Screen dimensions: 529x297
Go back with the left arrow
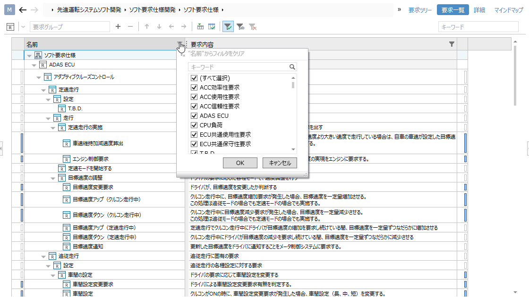(x=23, y=10)
